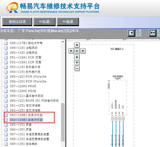Click document icon beside 048—(17B)
Image resolution: width=160 pixels, height=147 pixels.
[6, 43]
